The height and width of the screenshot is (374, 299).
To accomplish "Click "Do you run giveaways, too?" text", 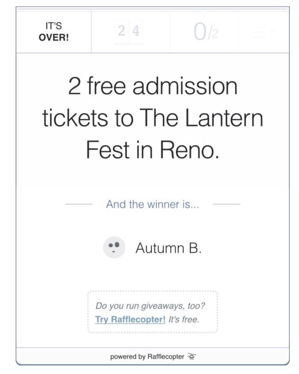I will coord(150,306).
